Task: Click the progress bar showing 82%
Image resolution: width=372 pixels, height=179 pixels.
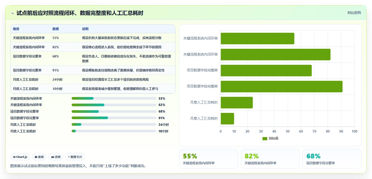Action: [114, 105]
